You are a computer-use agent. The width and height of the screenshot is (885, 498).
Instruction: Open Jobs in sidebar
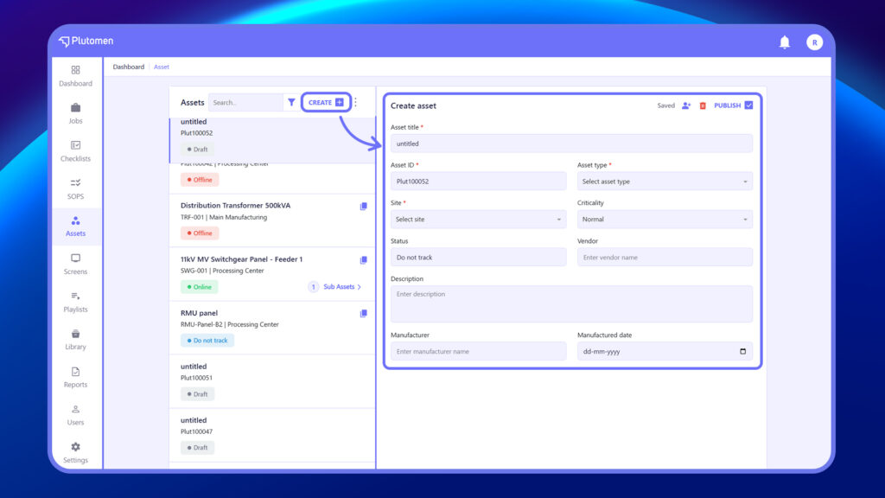(x=76, y=113)
